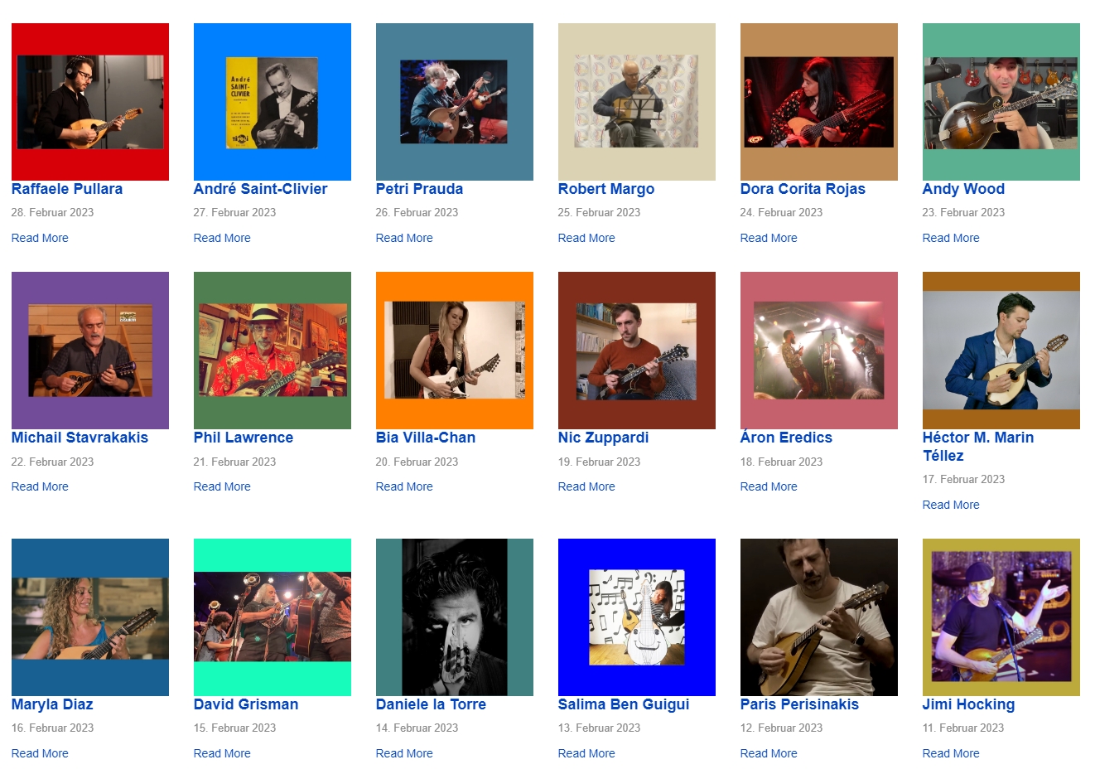1095x774 pixels.
Task: Open the Phil Lawrence thumbnail
Action: tap(273, 351)
